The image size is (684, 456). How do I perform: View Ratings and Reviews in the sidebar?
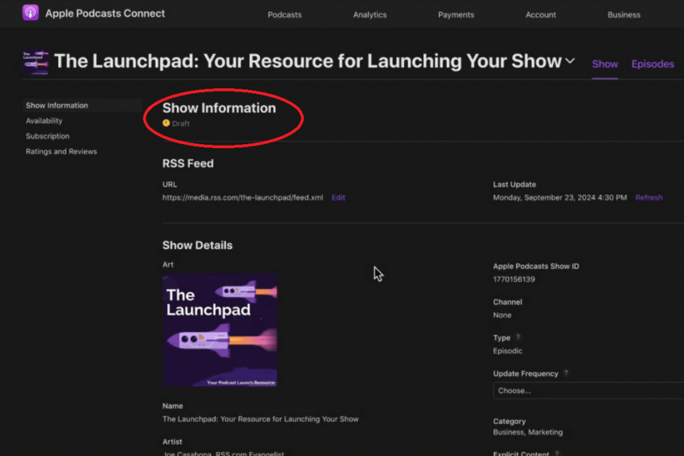pos(61,152)
